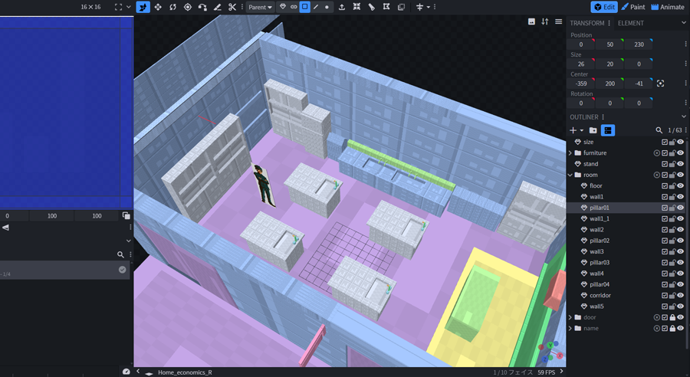690x377 pixels.
Task: Collapse the room group
Action: [570, 175]
